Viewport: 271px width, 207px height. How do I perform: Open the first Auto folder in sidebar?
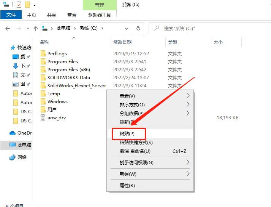(22, 93)
